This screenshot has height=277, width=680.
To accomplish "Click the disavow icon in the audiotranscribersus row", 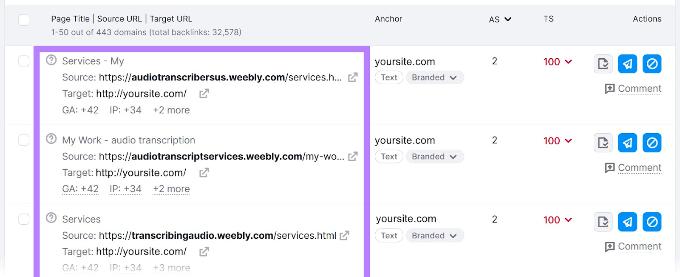I will tap(652, 64).
